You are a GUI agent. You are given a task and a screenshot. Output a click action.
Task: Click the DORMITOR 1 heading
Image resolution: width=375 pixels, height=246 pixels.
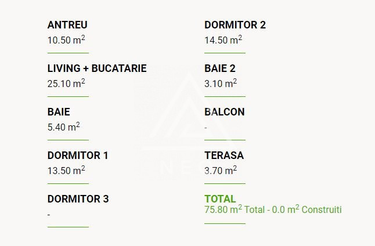click(78, 155)
